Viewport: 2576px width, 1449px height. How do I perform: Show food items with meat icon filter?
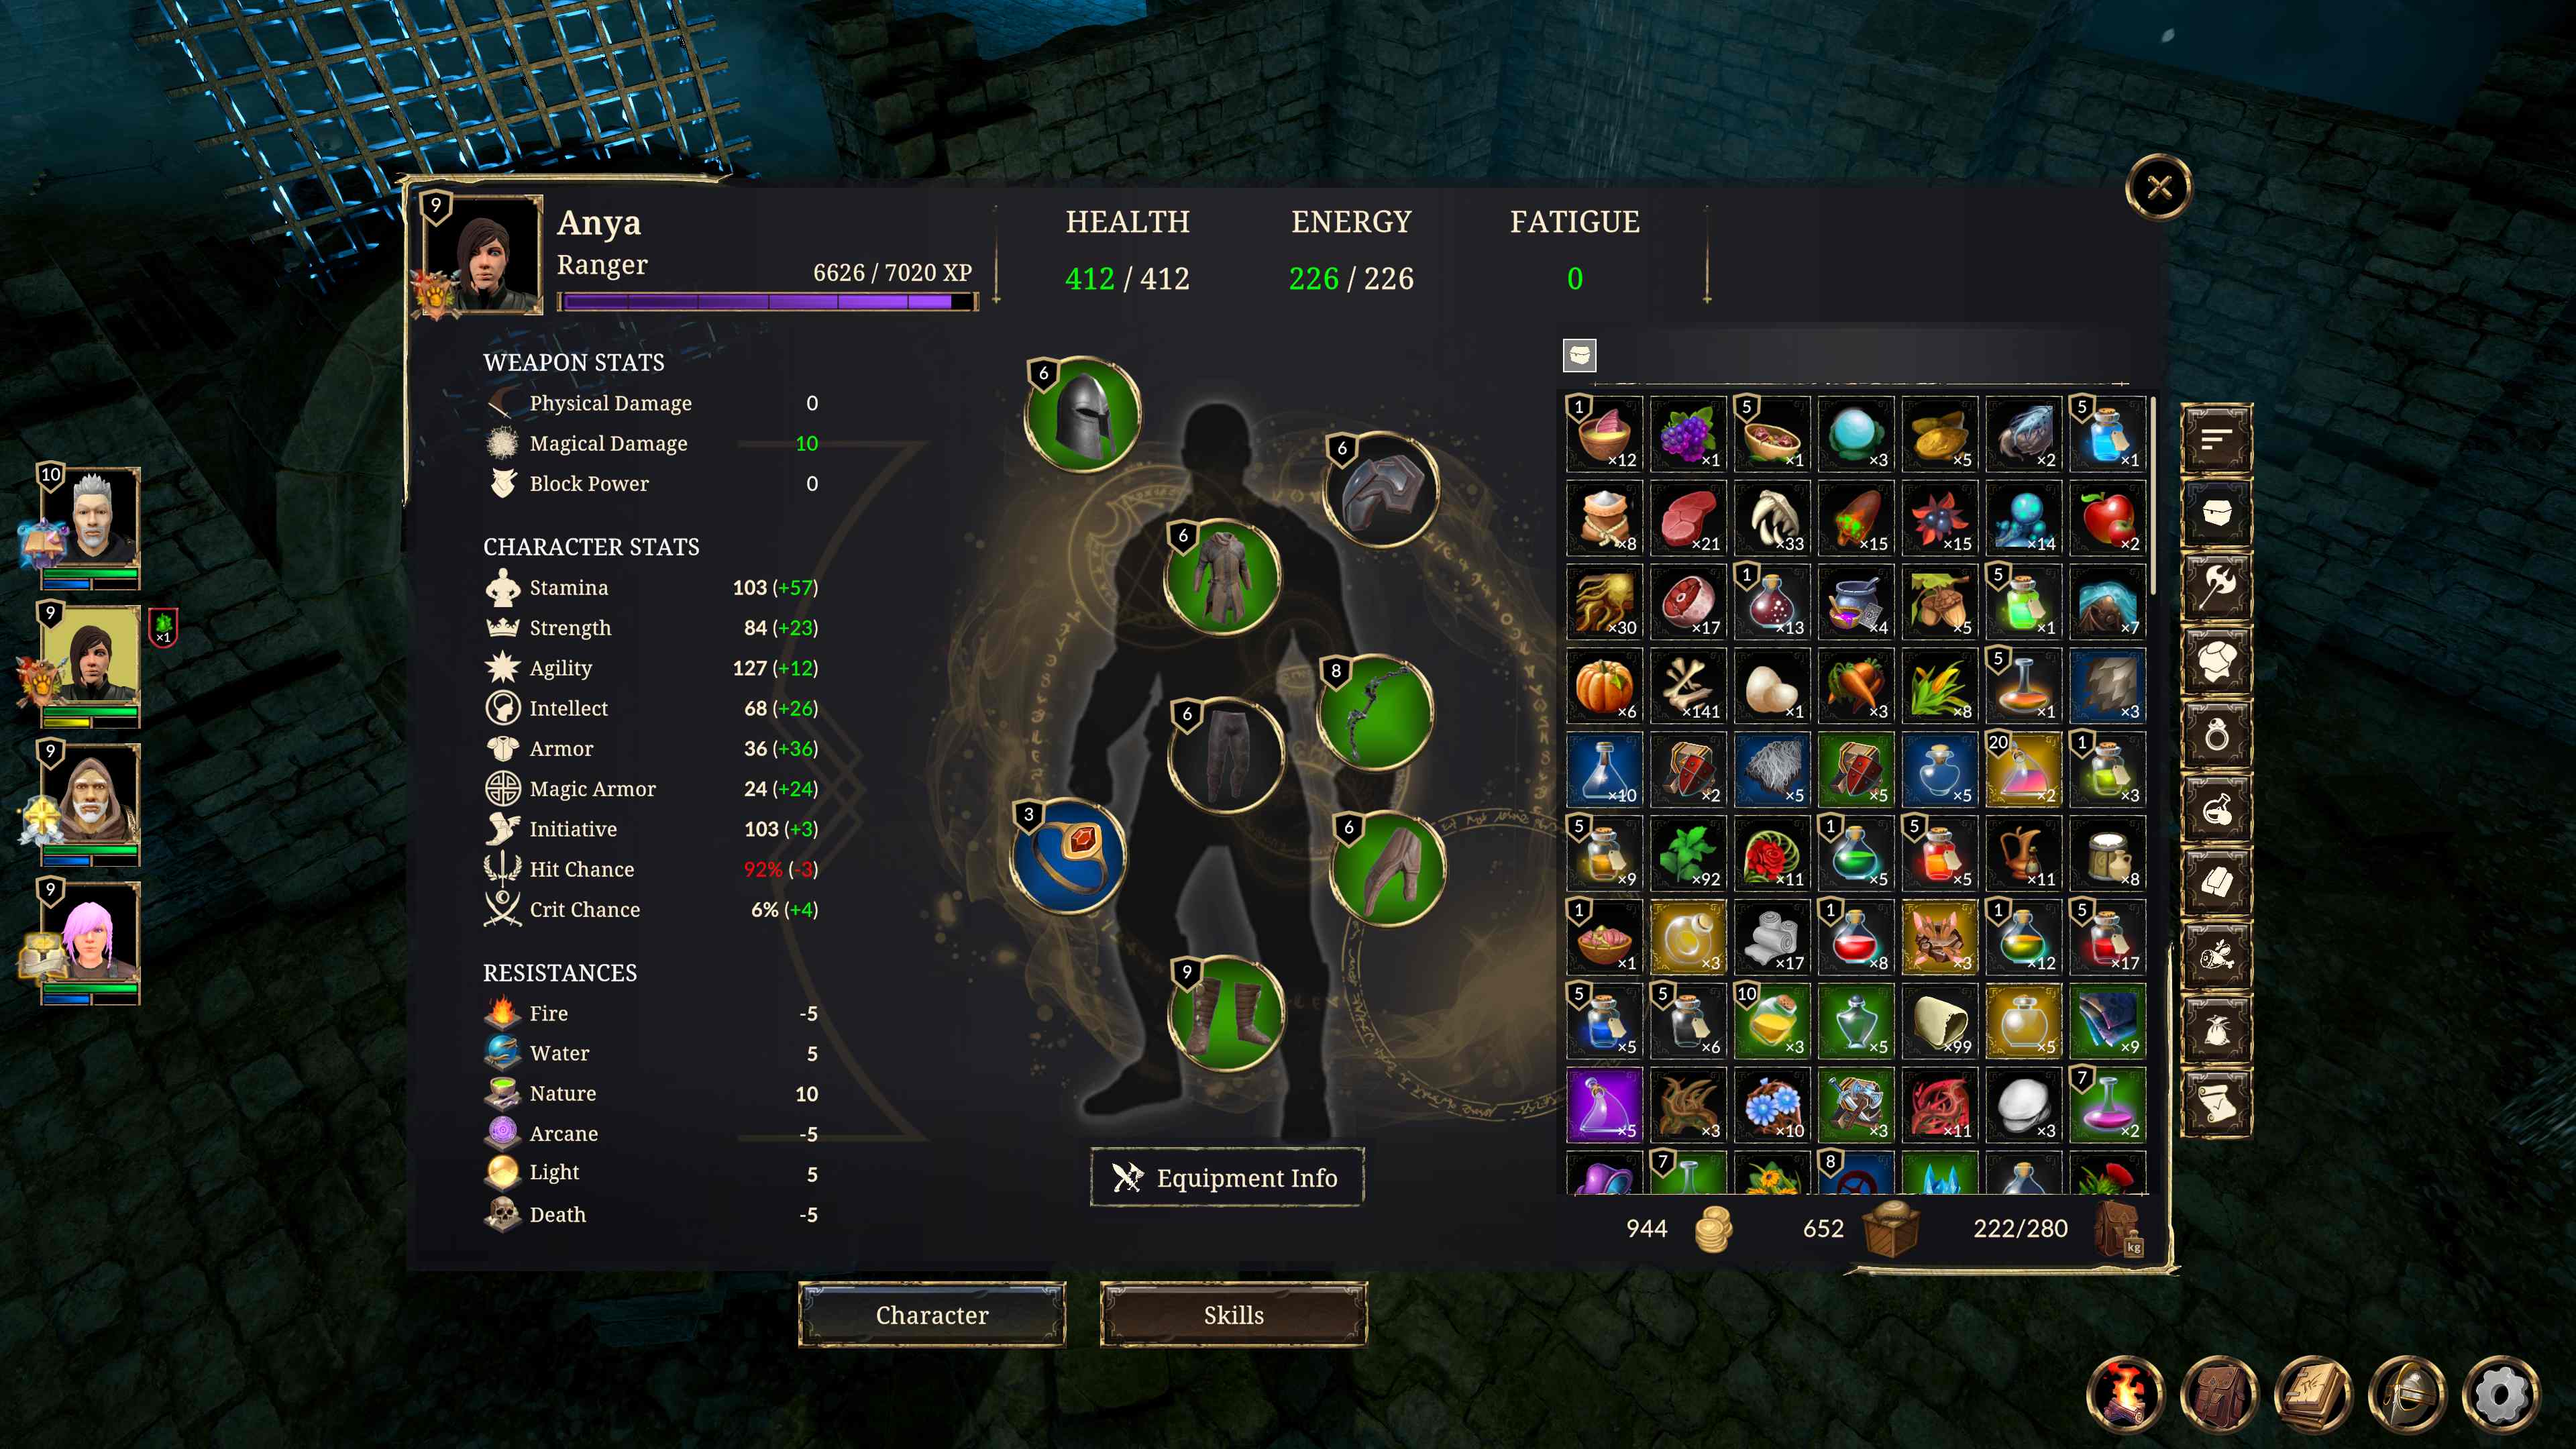(x=2216, y=957)
